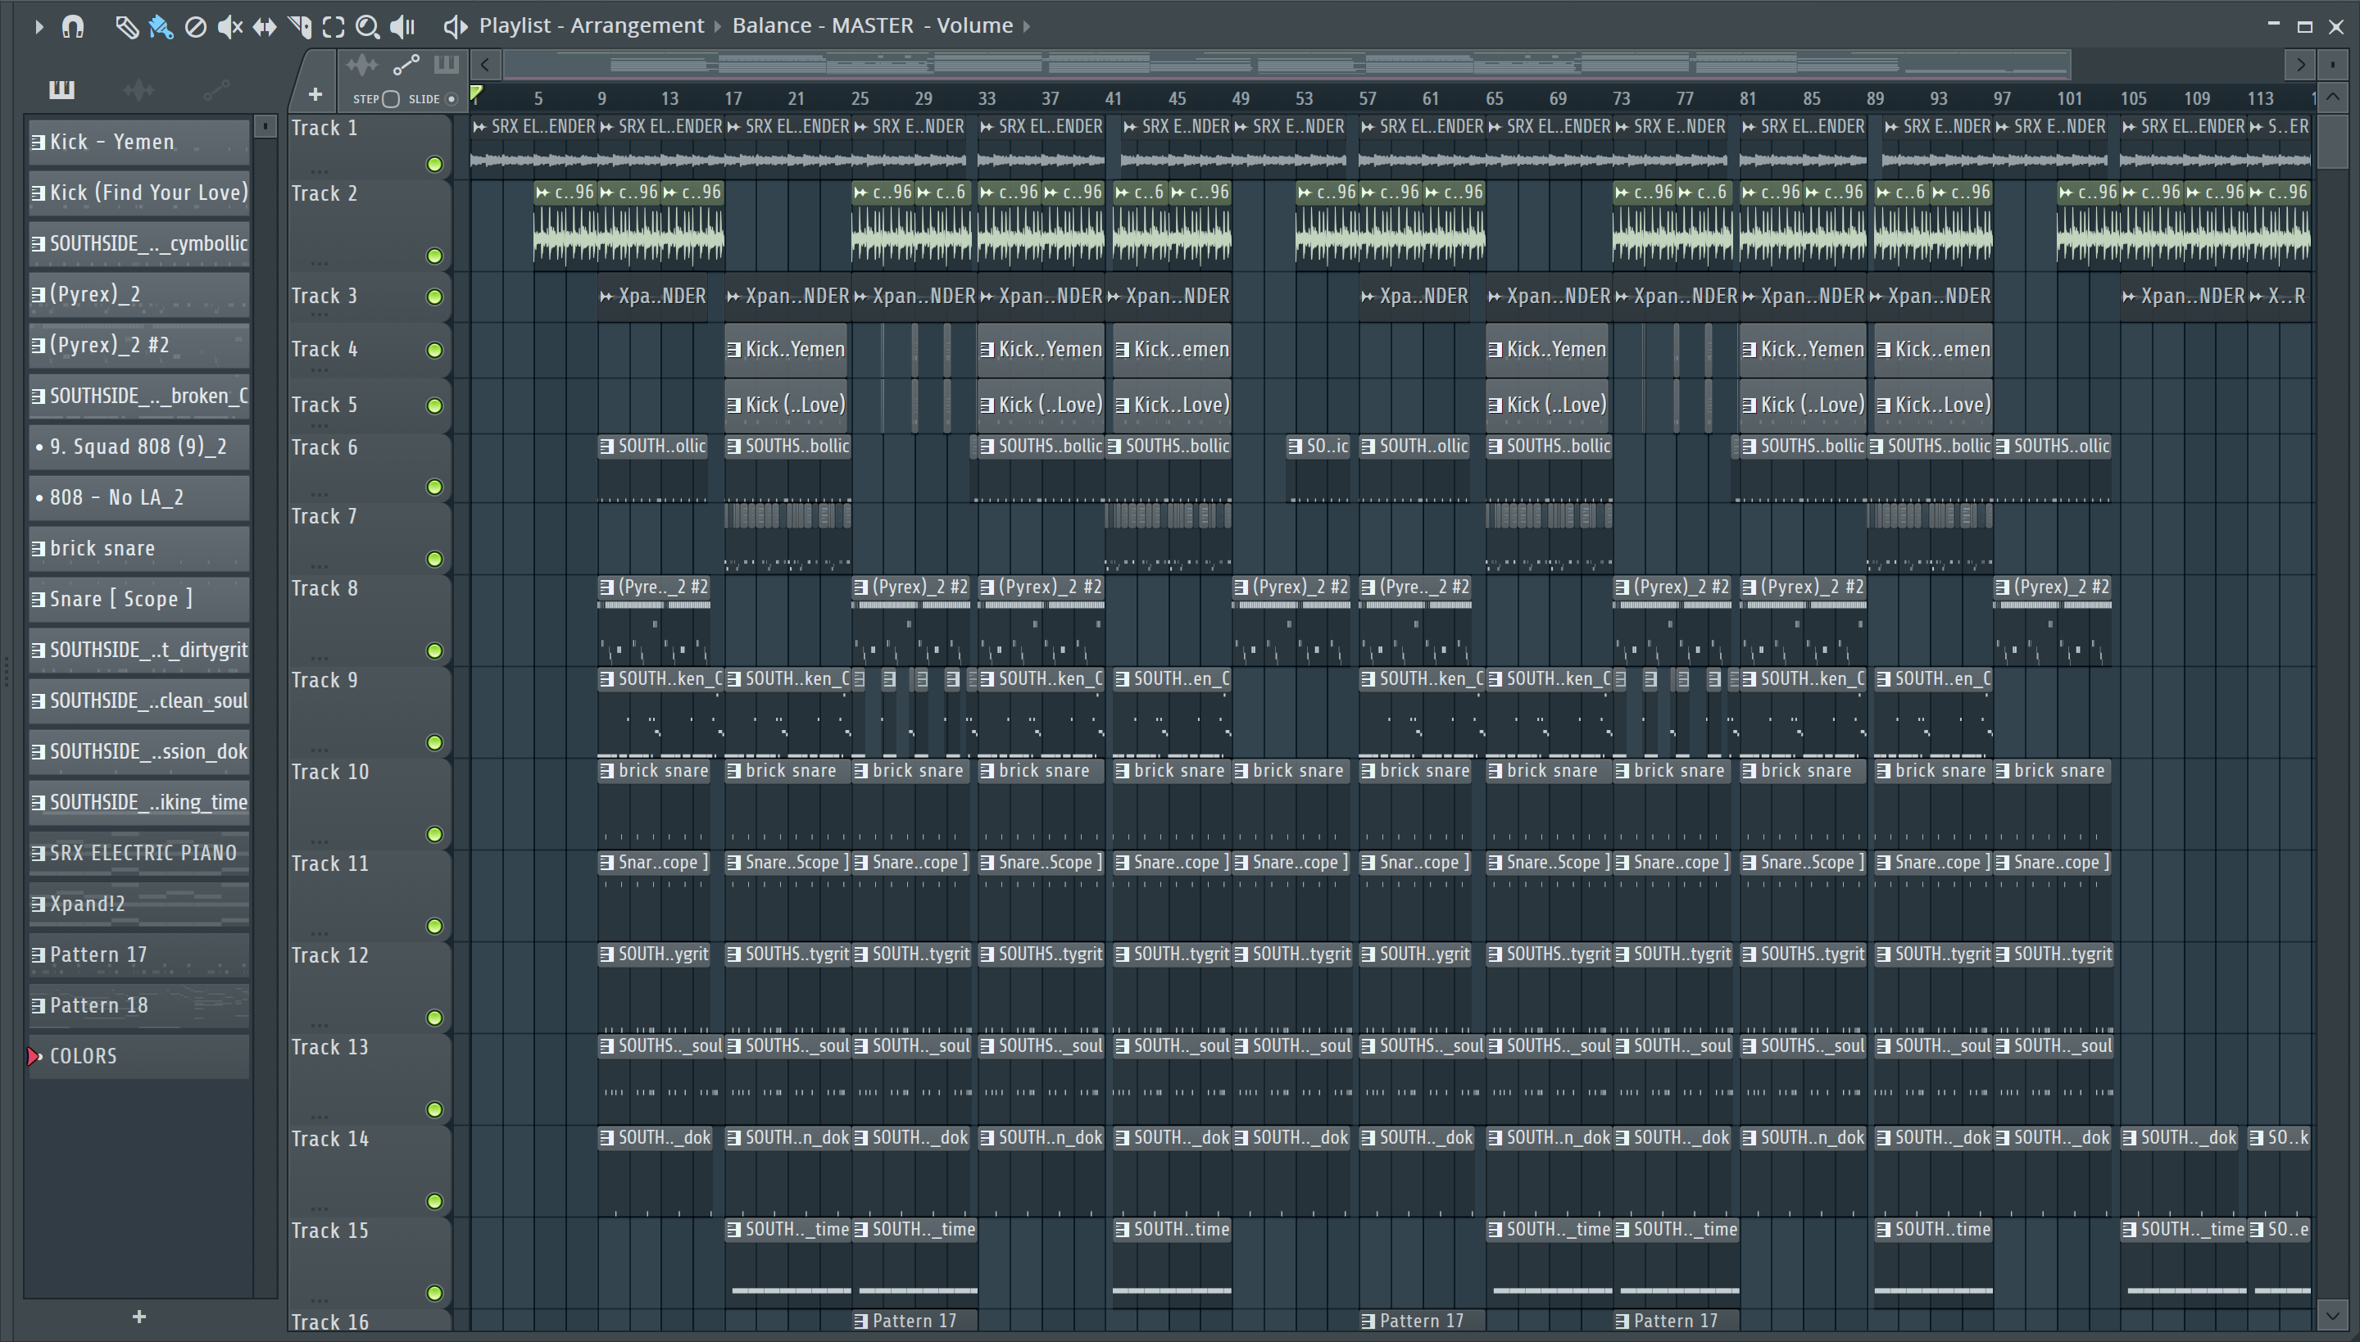The width and height of the screenshot is (2360, 1342).
Task: Show patterns with the picker piano icon
Action: [x=61, y=88]
